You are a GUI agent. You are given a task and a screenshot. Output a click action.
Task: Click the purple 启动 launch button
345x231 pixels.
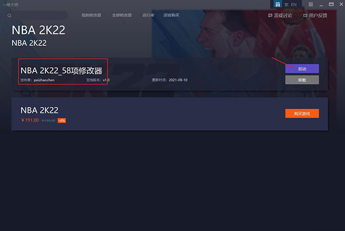tap(302, 69)
